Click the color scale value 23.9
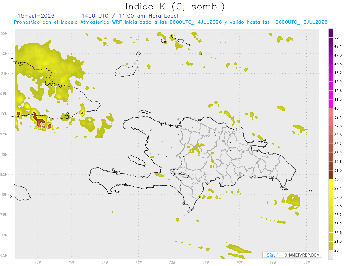 click(338, 224)
